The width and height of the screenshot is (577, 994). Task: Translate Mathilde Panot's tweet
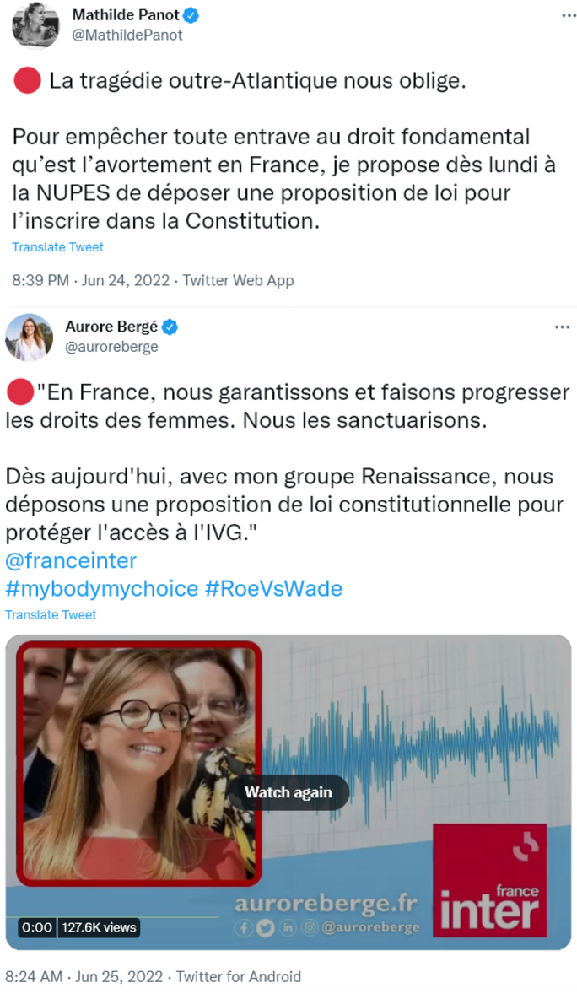pyautogui.click(x=57, y=247)
